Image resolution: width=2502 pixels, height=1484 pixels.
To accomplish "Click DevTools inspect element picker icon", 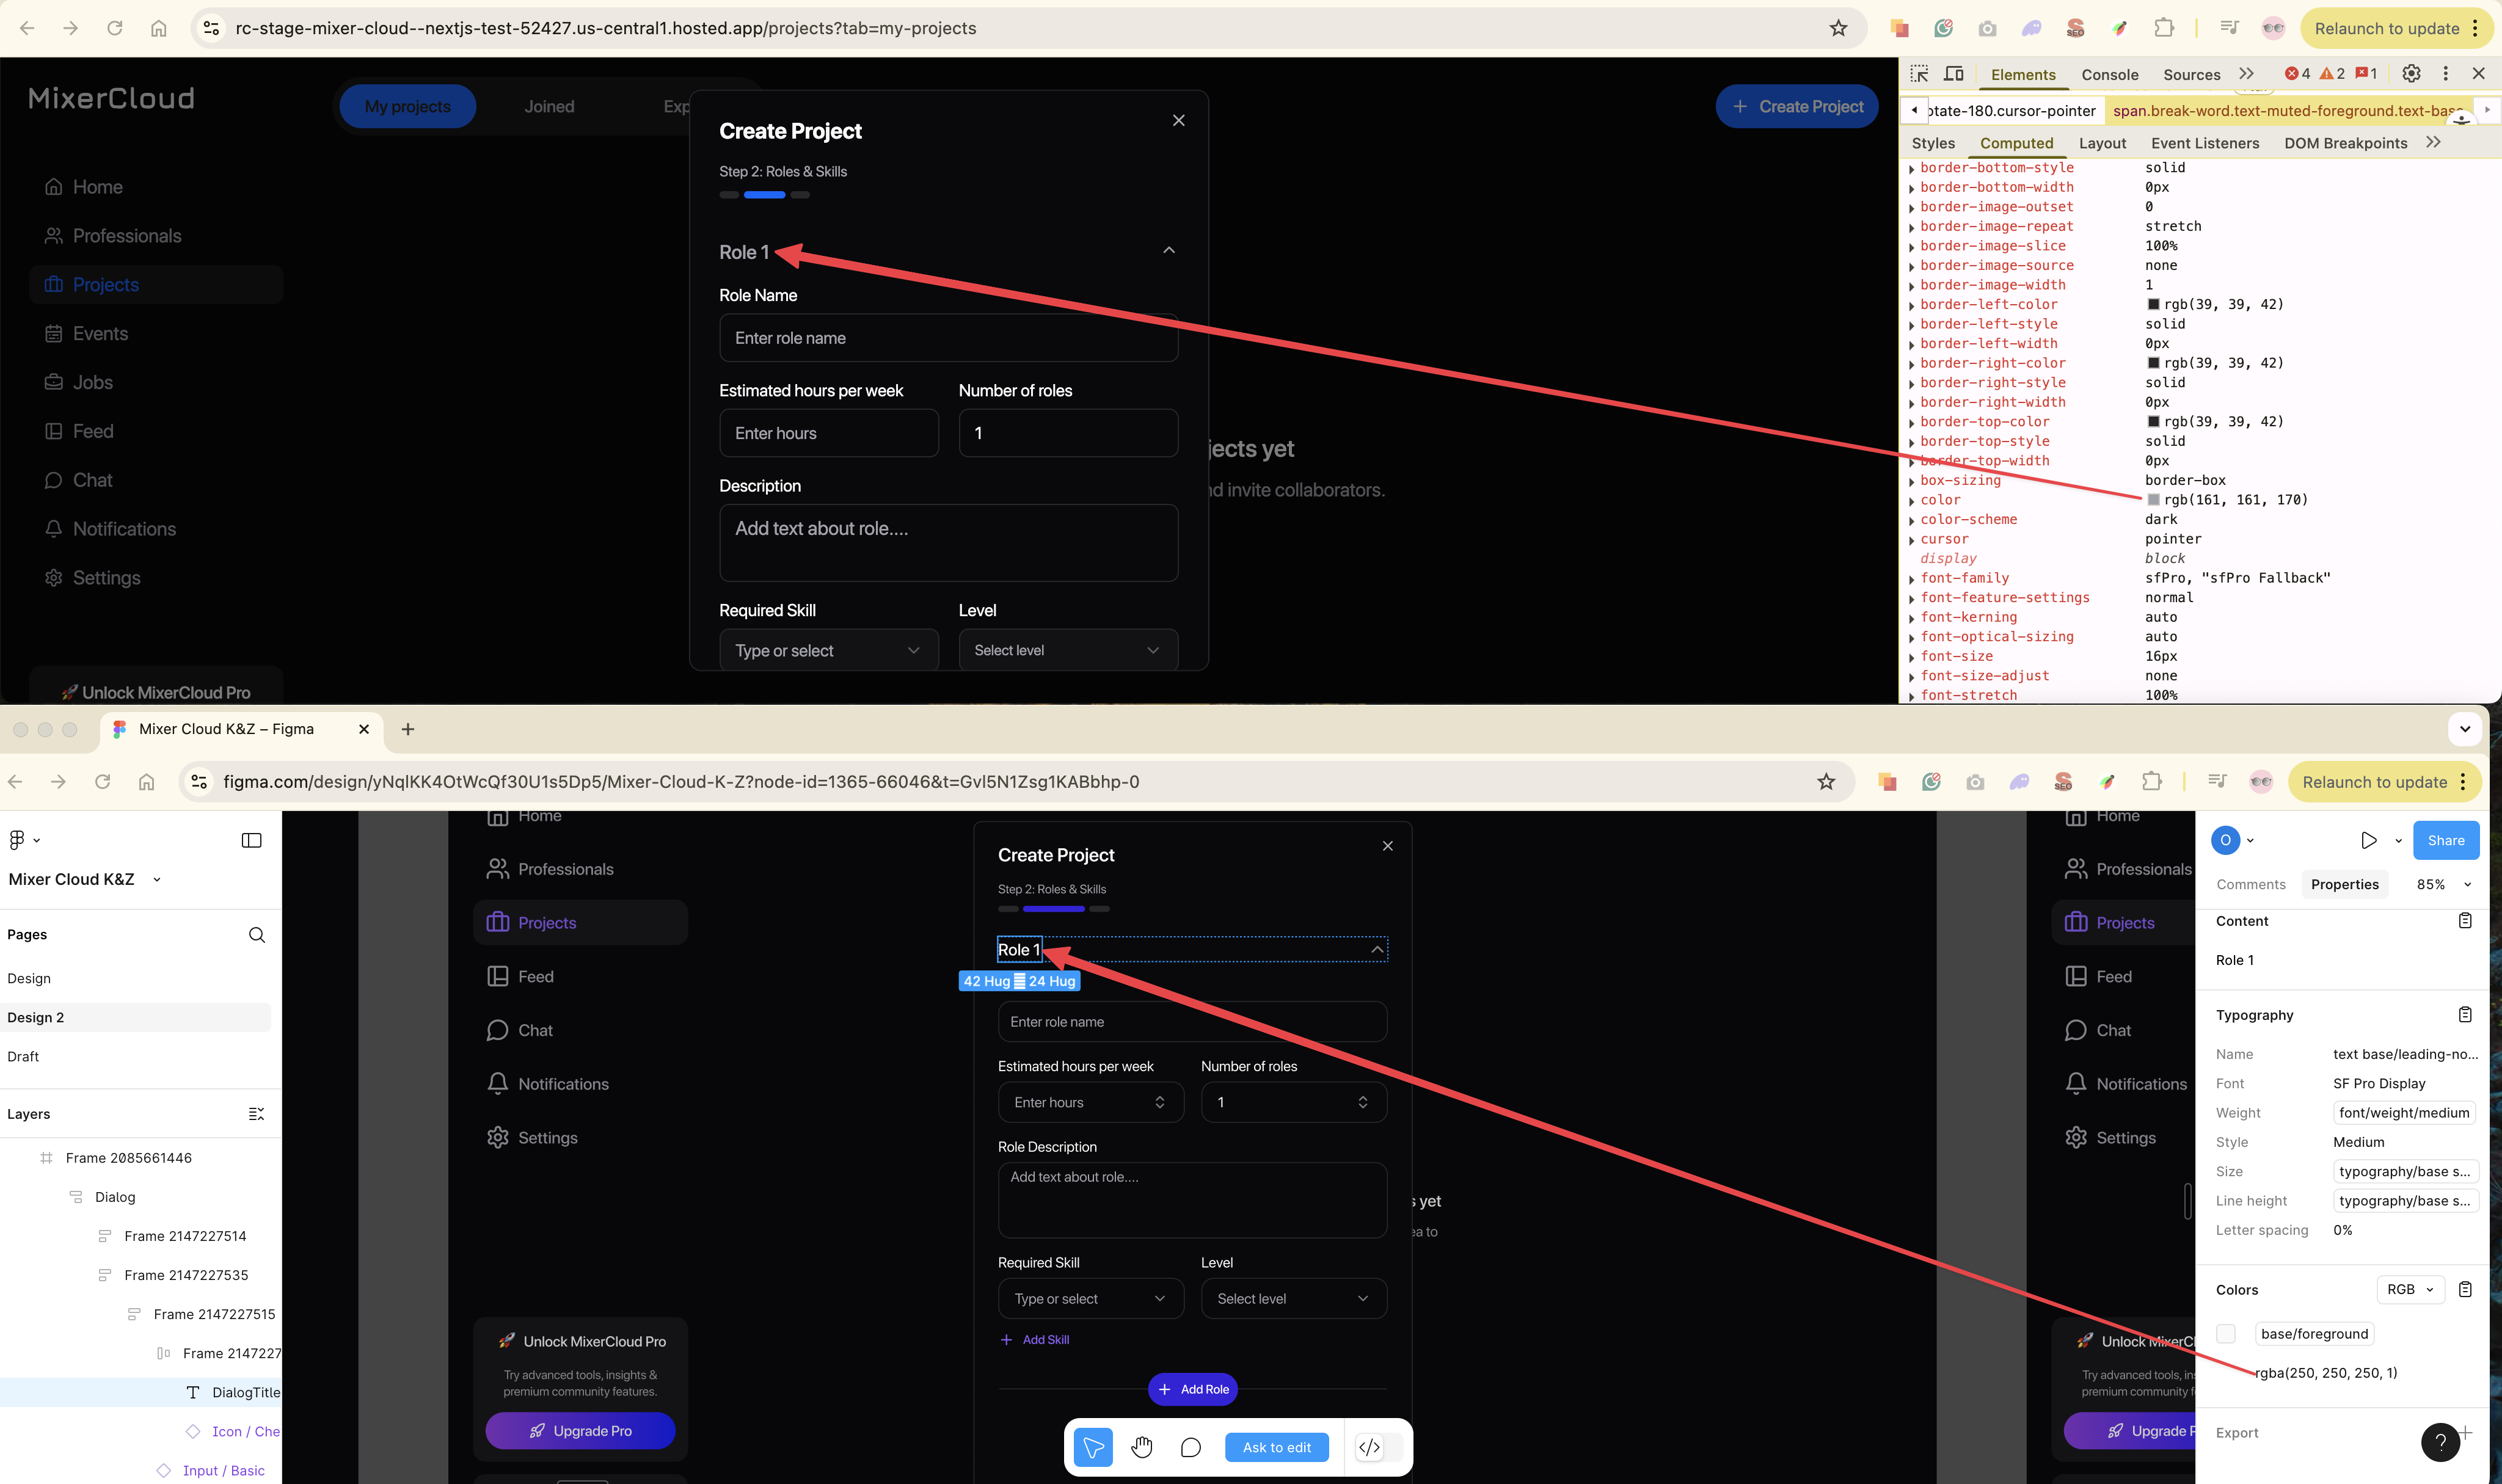I will pyautogui.click(x=1919, y=74).
